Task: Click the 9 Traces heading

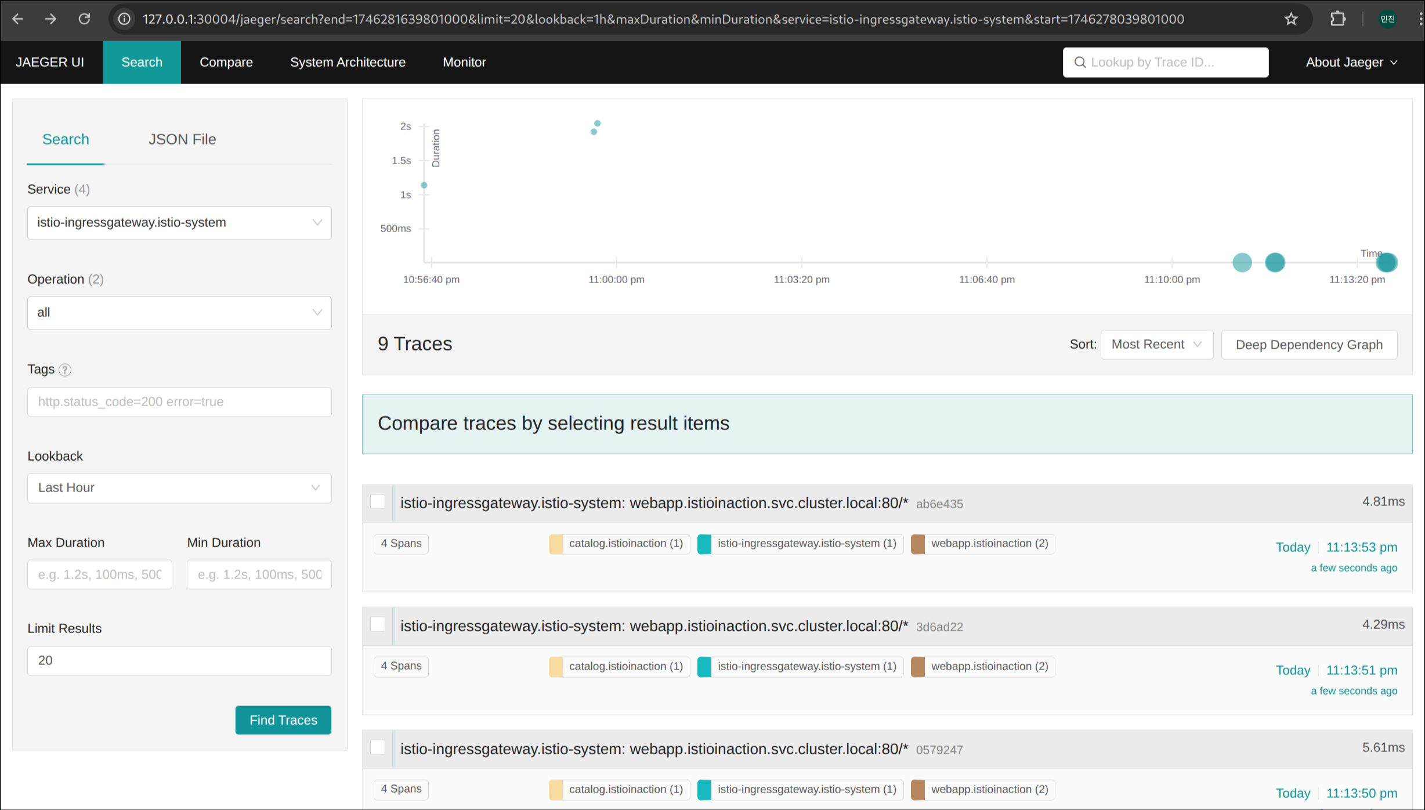Action: [415, 344]
